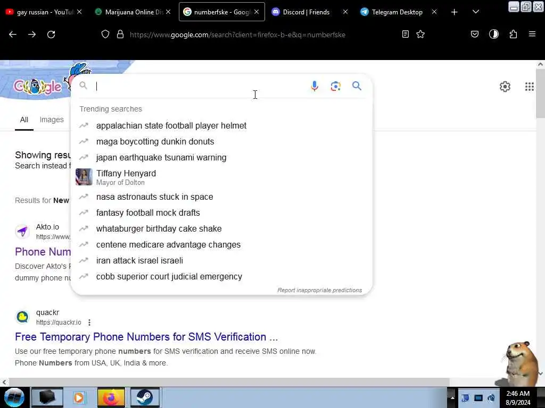Image resolution: width=545 pixels, height=408 pixels.
Task: Open a new tab with the plus button
Action: (x=455, y=12)
